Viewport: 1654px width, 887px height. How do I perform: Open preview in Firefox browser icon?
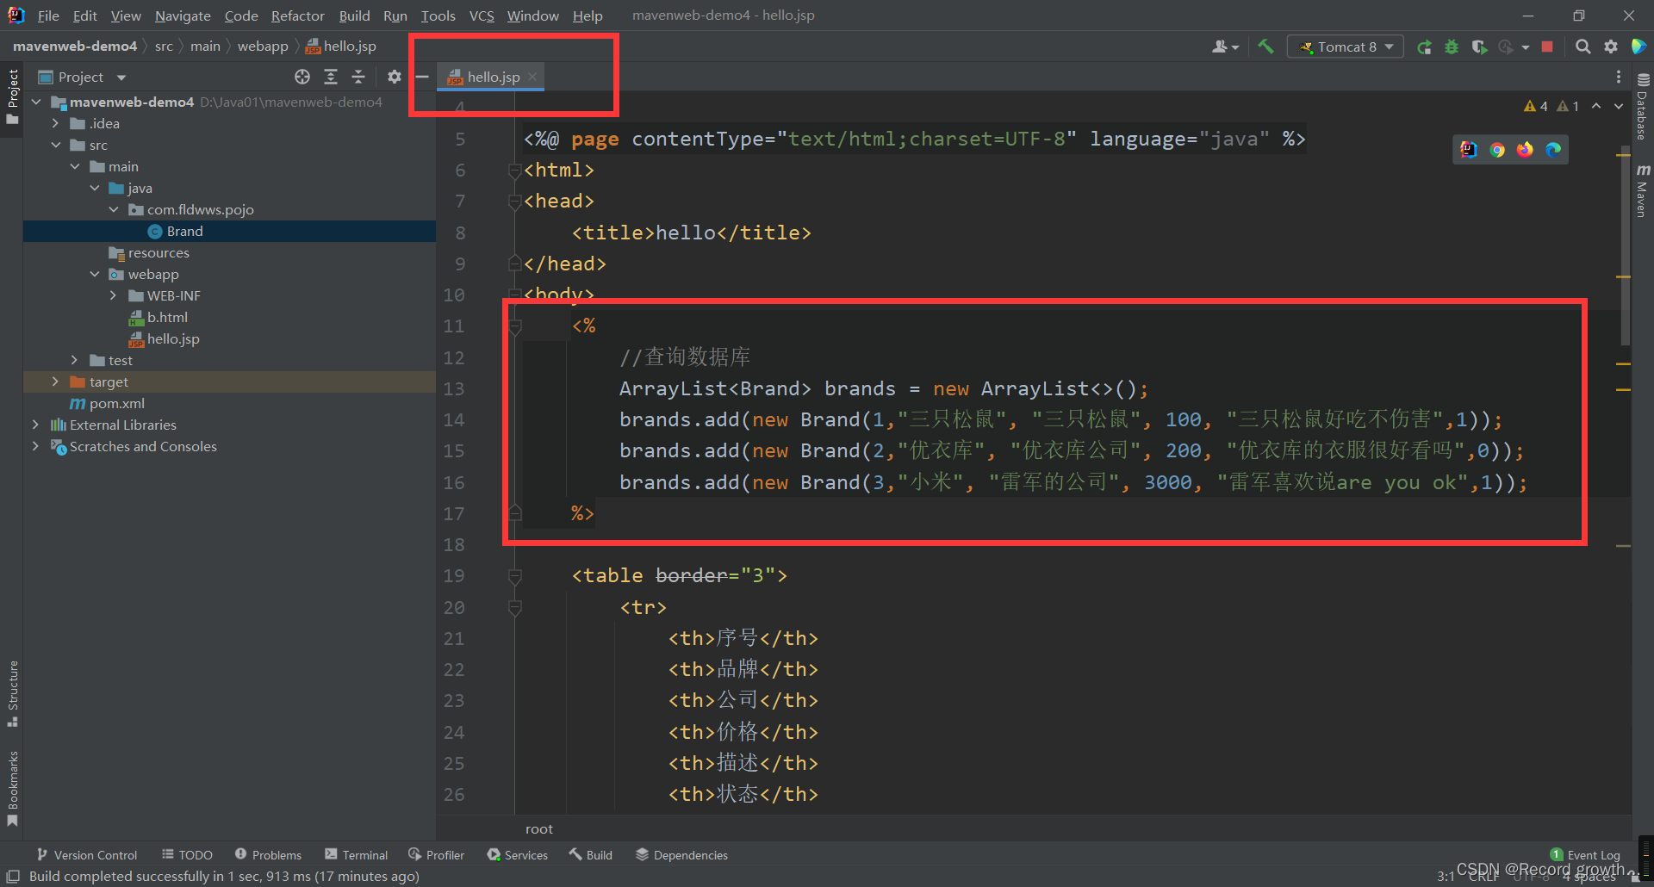(1525, 150)
